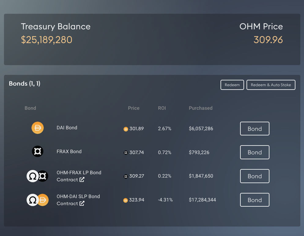This screenshot has width=304, height=236.
Task: Click the DAI Bond token icon
Action: (37, 128)
